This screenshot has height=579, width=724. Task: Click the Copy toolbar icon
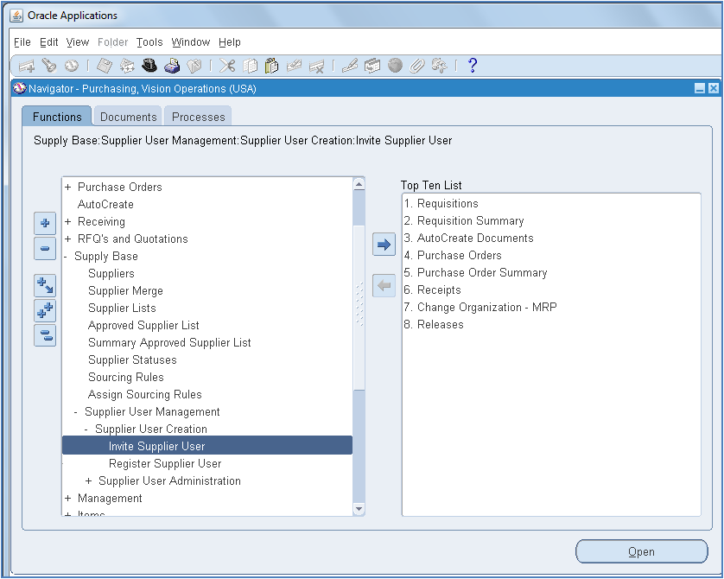250,66
